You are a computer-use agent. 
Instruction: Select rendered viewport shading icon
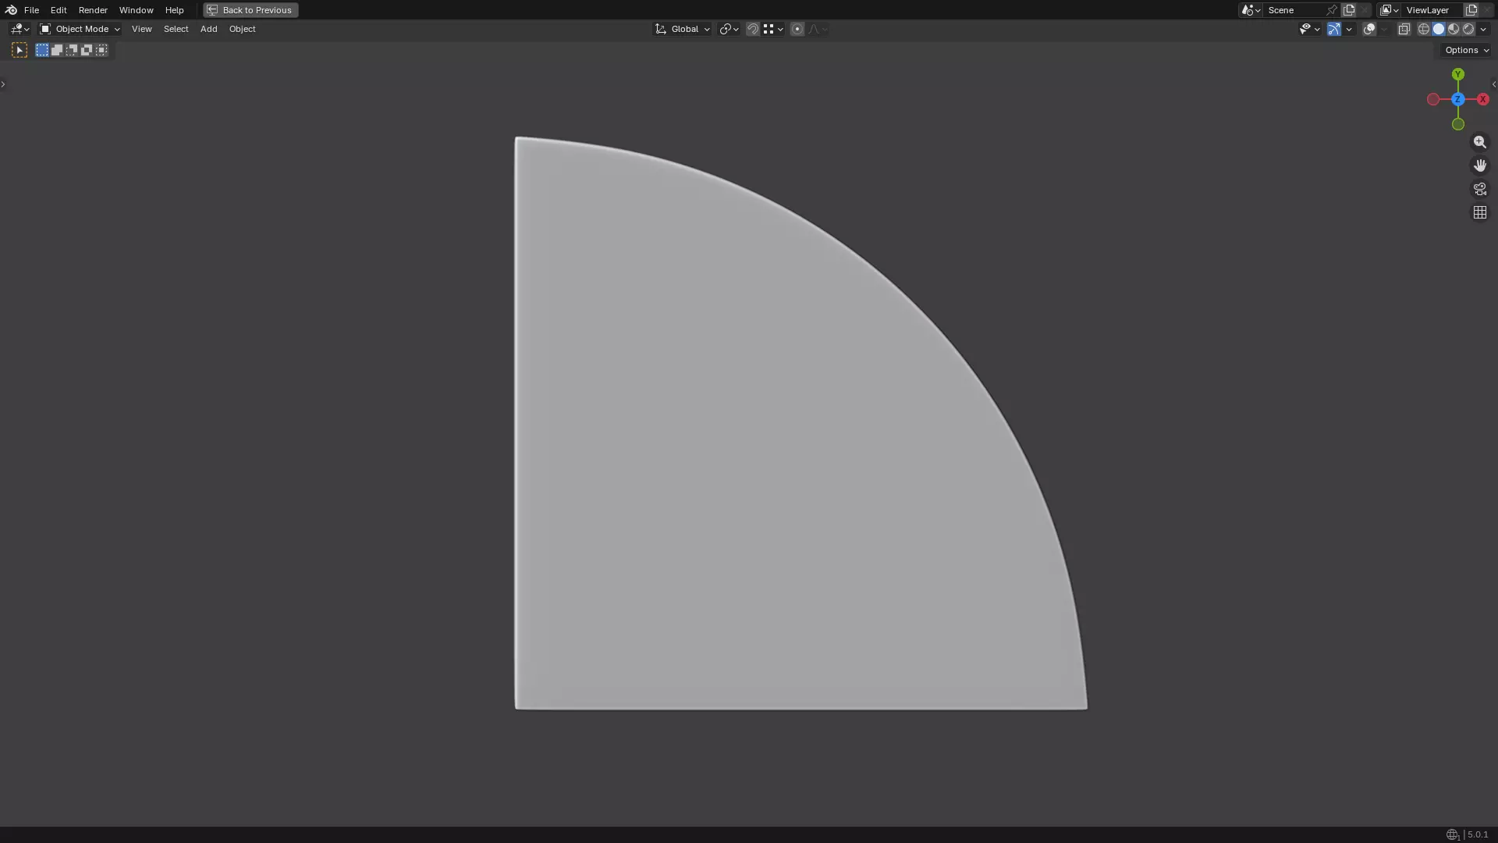pos(1468,29)
